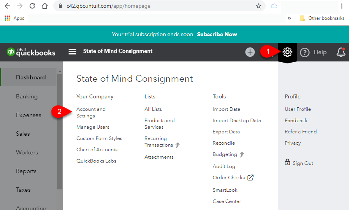Reload the page with browser refresh icon
349x210 pixels.
coord(32,6)
